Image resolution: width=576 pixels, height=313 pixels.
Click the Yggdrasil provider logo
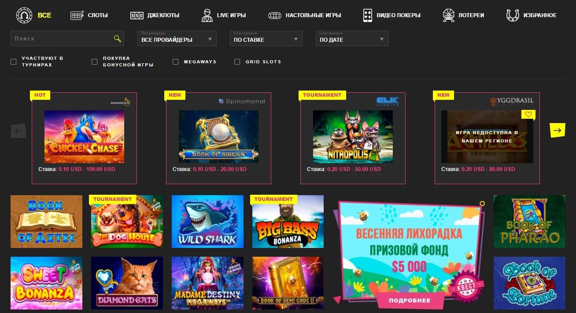point(512,101)
